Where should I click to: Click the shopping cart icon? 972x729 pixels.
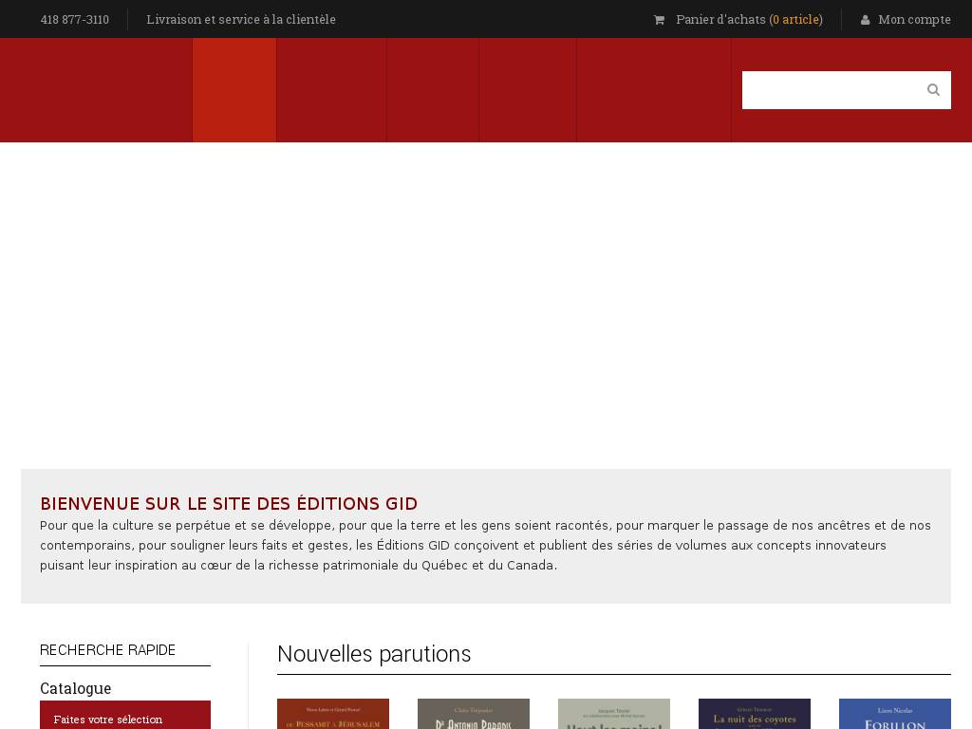click(659, 20)
